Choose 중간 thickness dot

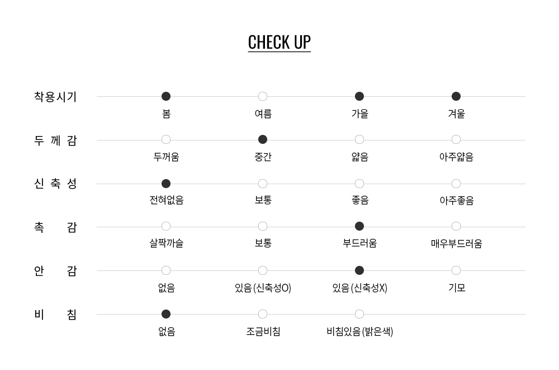click(263, 139)
